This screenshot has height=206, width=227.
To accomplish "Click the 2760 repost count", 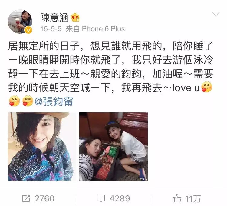I will 44,198.
